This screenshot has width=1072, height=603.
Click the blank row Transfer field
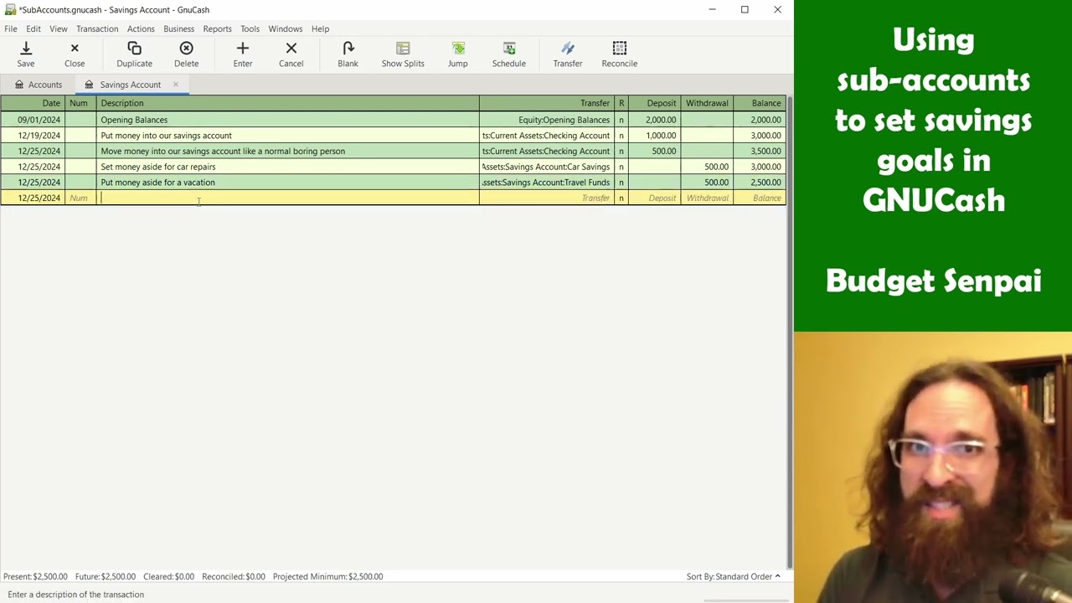[546, 198]
